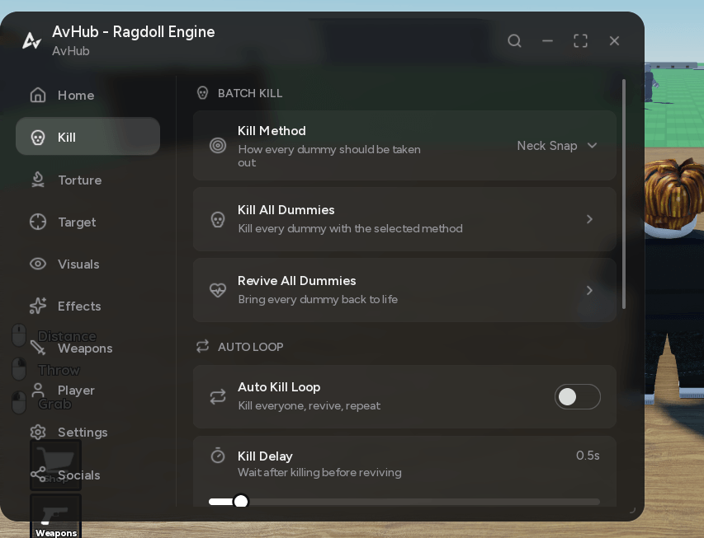
Task: Open the Home sidebar tab
Action: click(x=87, y=95)
